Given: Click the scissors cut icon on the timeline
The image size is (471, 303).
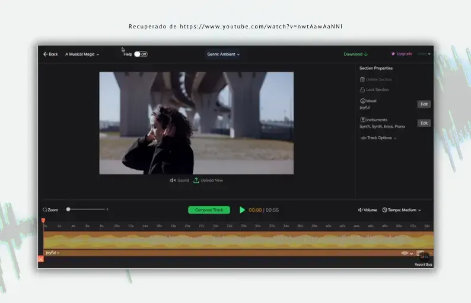Looking at the screenshot, I should (x=41, y=259).
